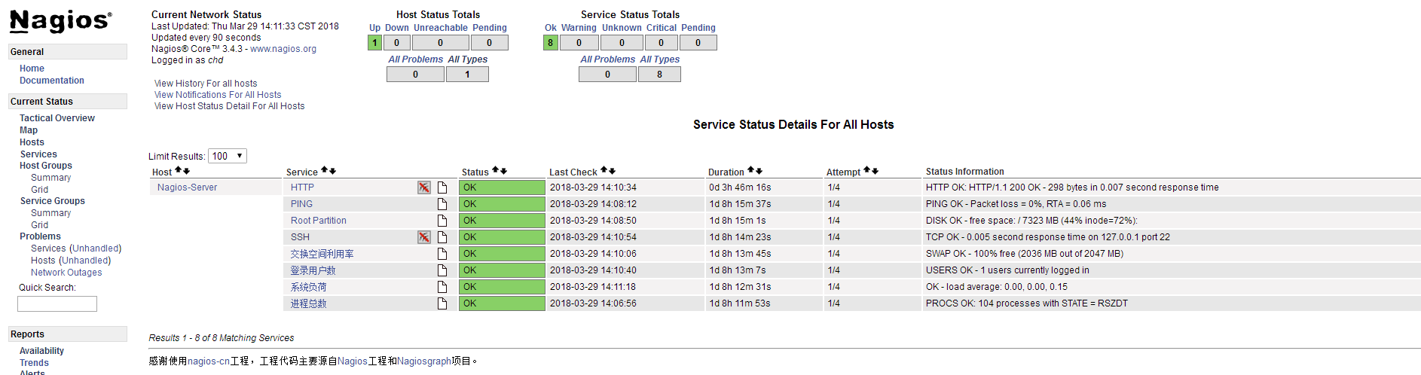Click the Nagios logo

click(61, 20)
